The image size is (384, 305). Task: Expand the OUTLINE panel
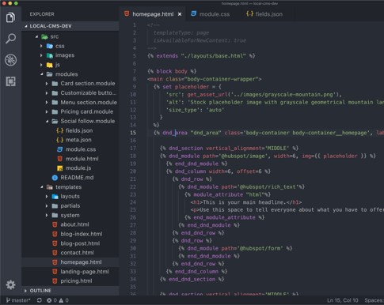tap(70, 291)
